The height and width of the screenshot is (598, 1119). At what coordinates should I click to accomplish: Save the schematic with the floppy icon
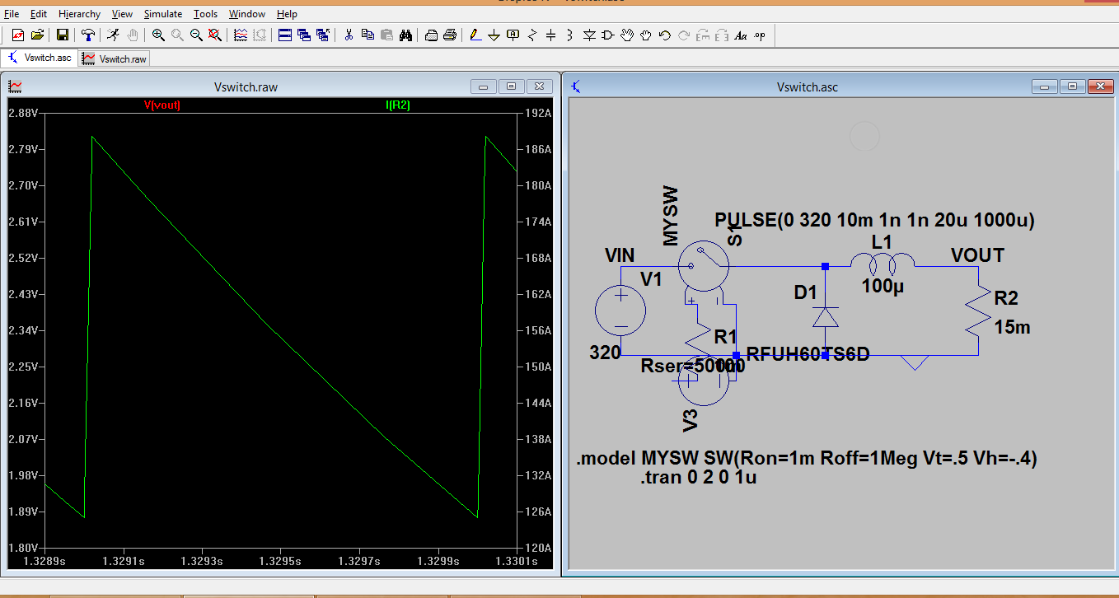coord(62,35)
